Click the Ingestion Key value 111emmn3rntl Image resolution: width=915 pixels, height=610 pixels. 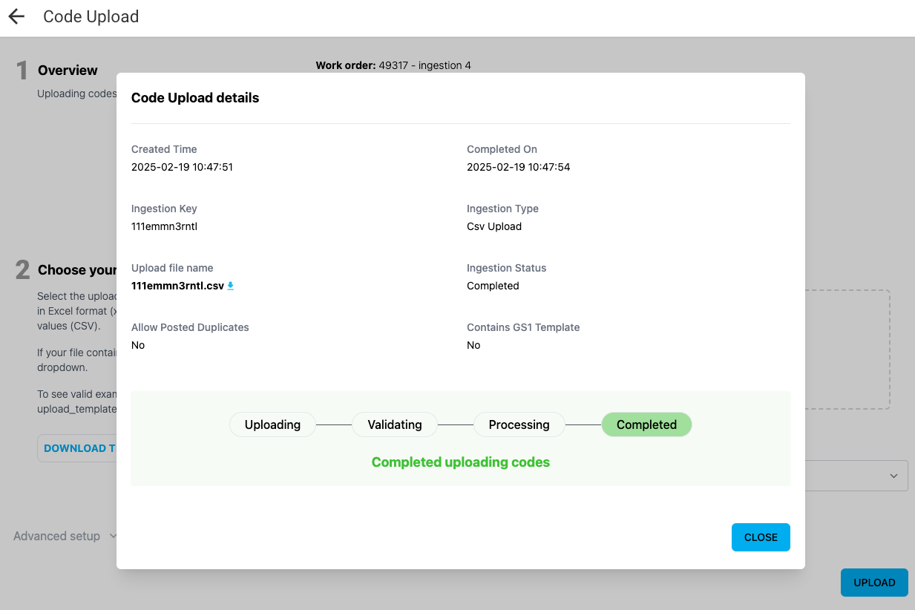tap(164, 226)
